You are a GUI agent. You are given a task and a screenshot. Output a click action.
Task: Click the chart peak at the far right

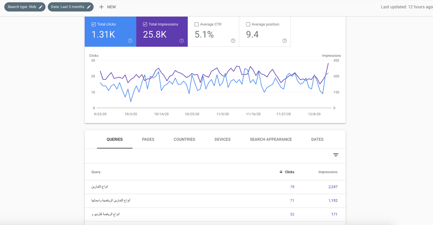[x=328, y=64]
